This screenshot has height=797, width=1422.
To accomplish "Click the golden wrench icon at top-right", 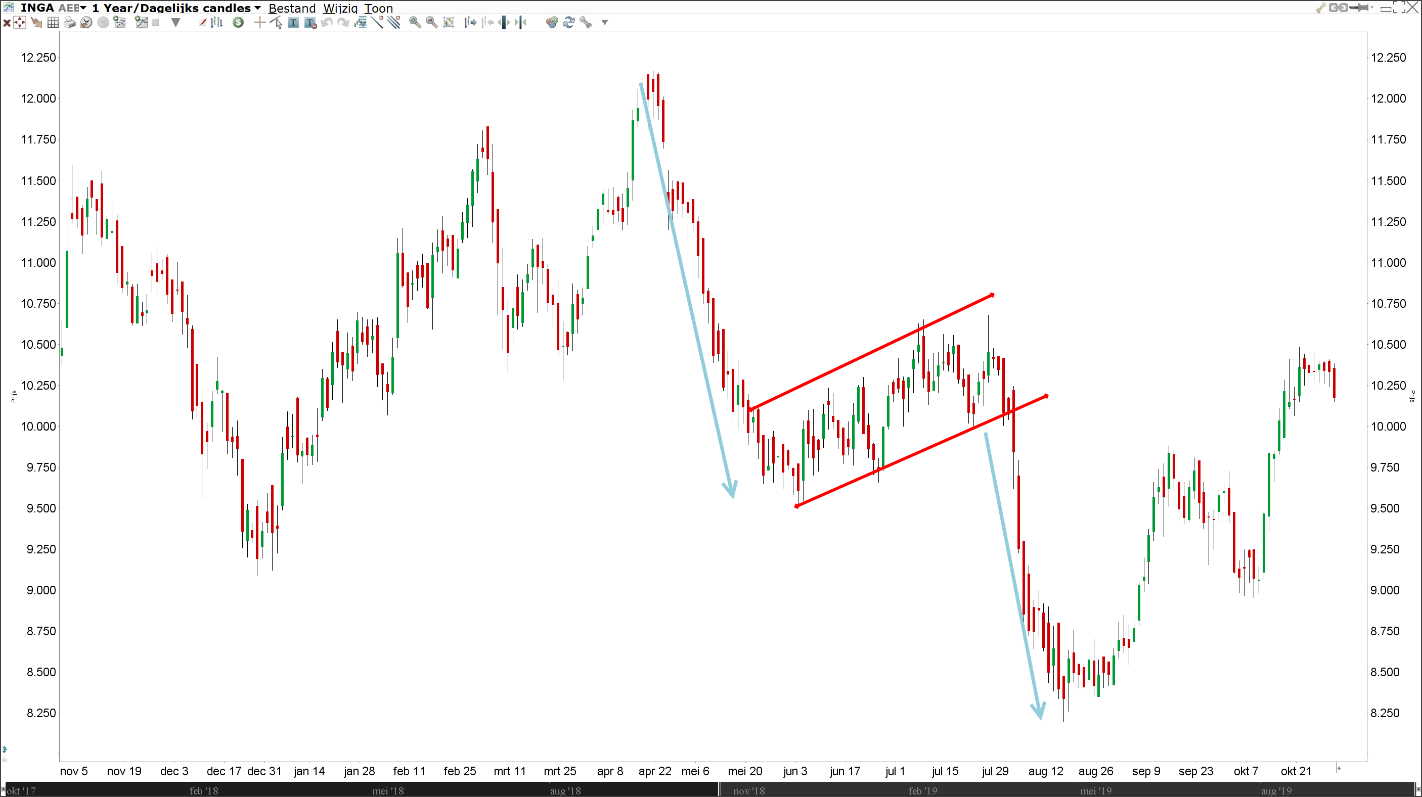I will [x=1321, y=8].
